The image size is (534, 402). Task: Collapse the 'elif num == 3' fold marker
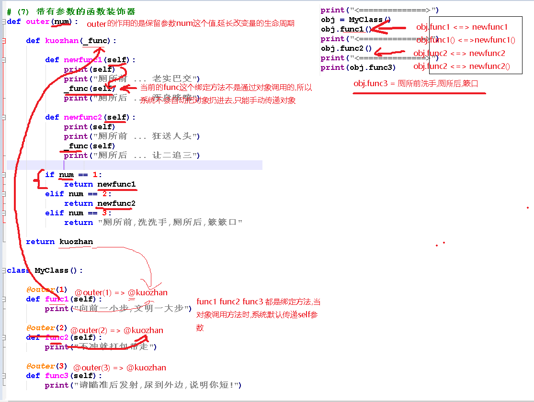click(4, 213)
